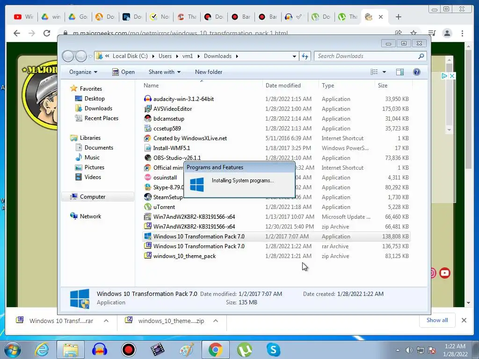Switch to Chrome in the taskbar
Screen dimensions: 479x359
pyautogui.click(x=215, y=350)
